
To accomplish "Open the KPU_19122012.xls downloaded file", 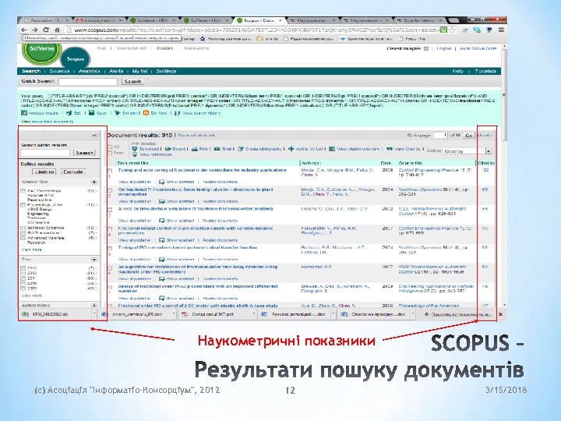I will (55, 314).
